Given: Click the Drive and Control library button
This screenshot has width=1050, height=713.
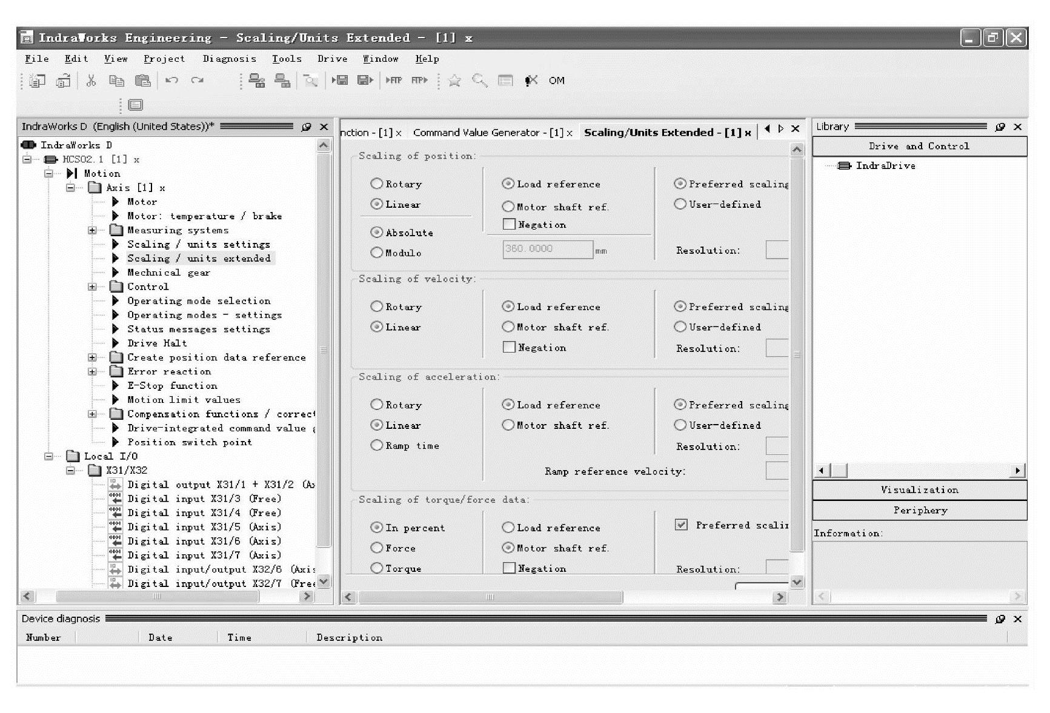Looking at the screenshot, I should pyautogui.click(x=919, y=146).
